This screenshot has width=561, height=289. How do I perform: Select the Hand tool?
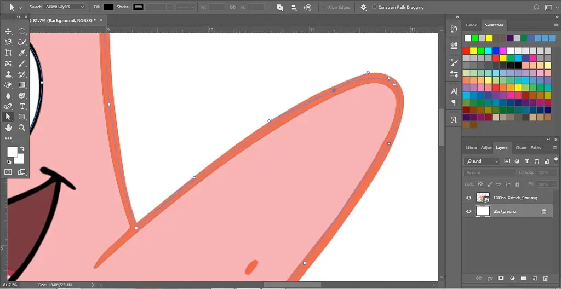(x=8, y=128)
